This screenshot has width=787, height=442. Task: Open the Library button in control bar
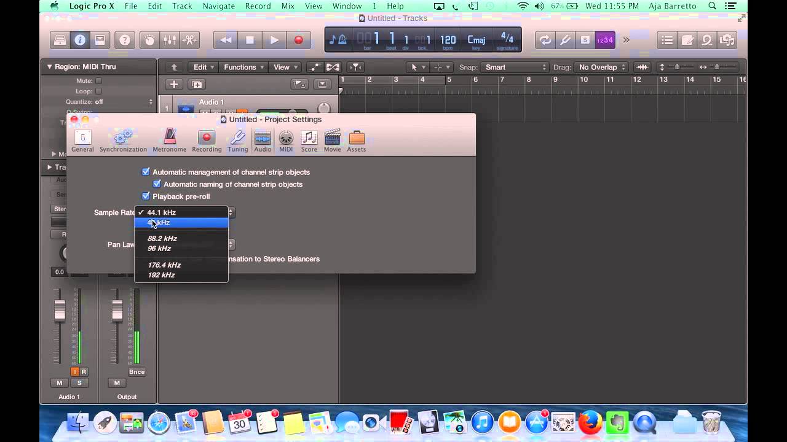[60, 40]
